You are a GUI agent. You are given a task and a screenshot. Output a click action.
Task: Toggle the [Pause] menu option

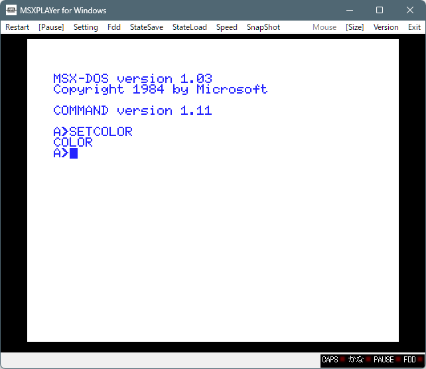[51, 27]
